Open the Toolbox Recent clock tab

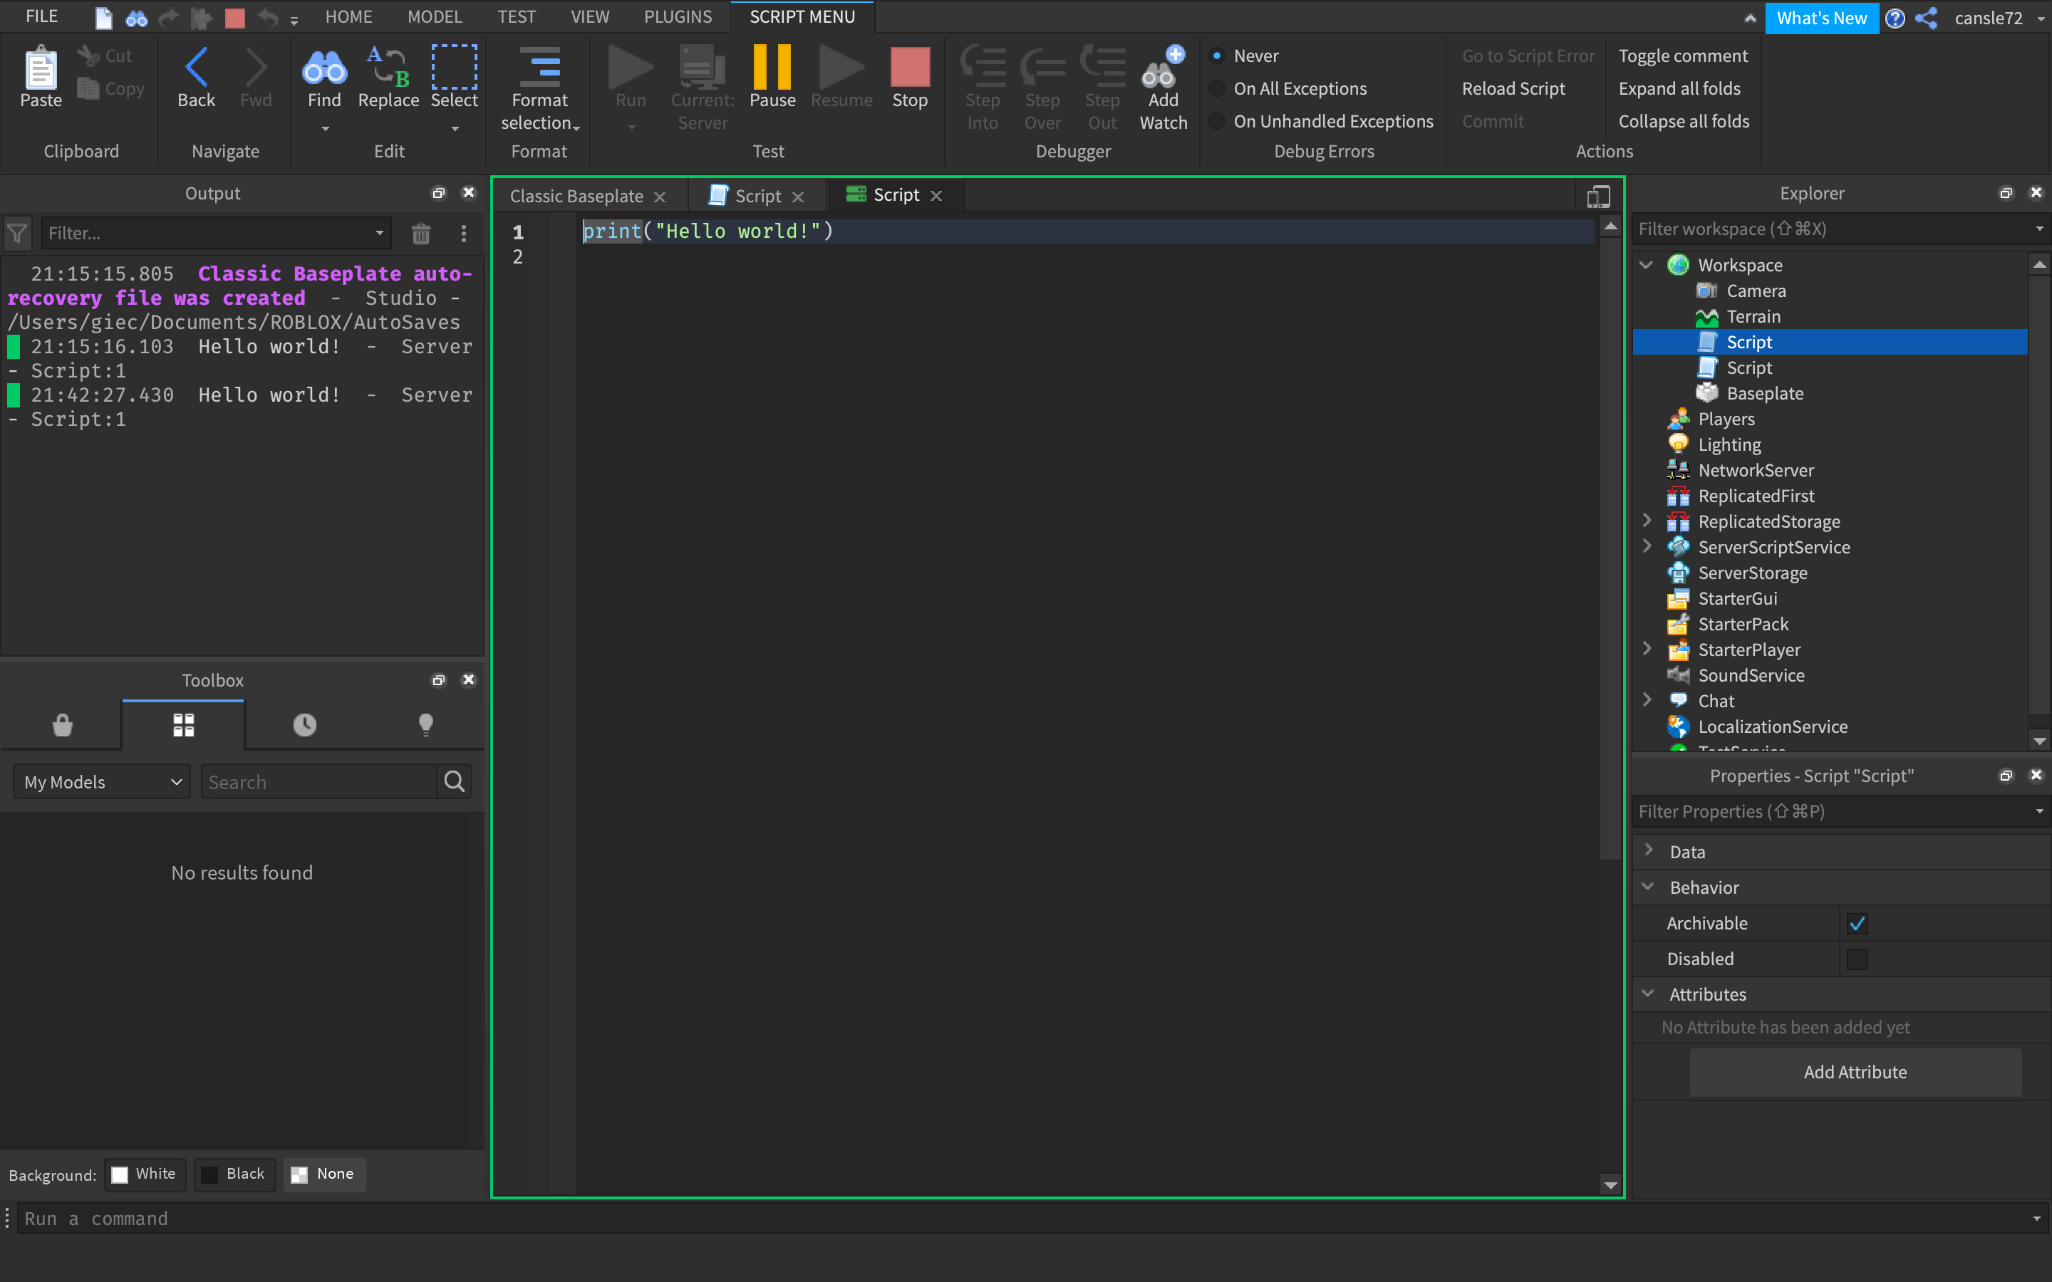(304, 725)
